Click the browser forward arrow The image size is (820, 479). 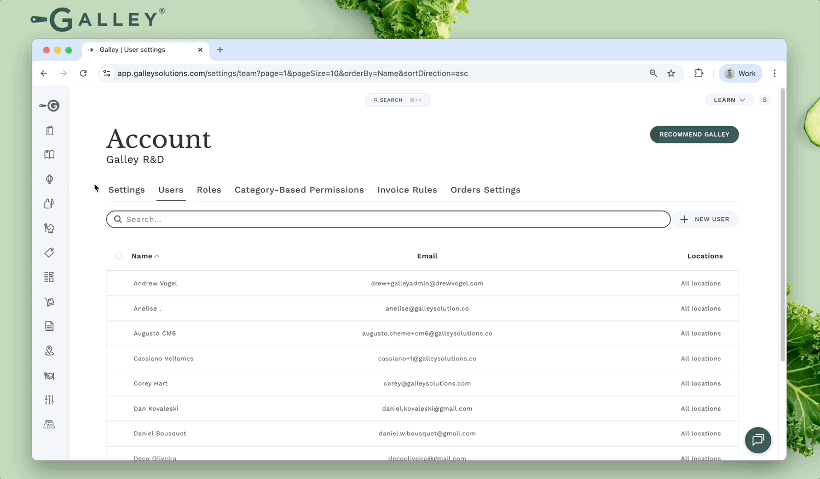(x=63, y=73)
